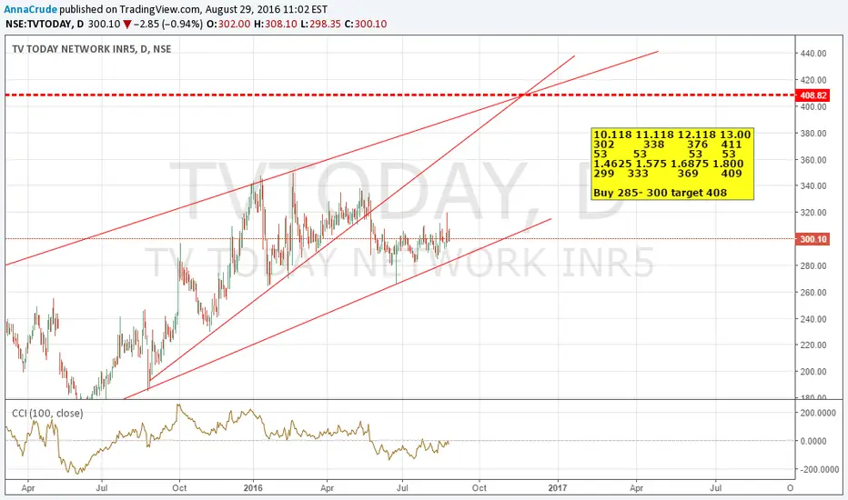
Task: Click the 2016 time axis label
Action: tap(253, 487)
